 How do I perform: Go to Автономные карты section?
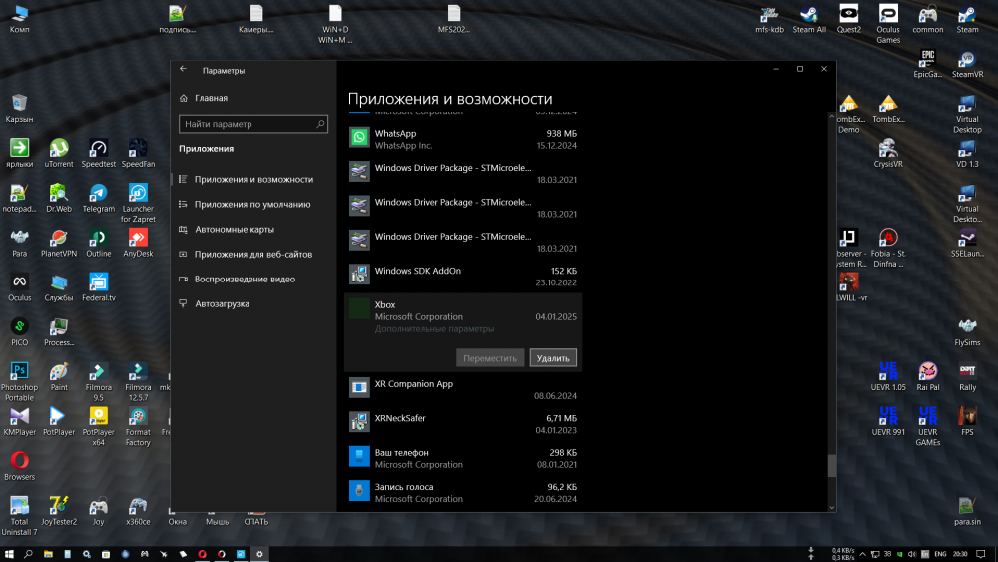[234, 229]
